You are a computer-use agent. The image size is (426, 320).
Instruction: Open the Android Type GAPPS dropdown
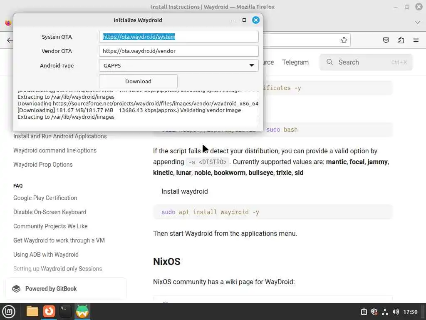pyautogui.click(x=178, y=65)
